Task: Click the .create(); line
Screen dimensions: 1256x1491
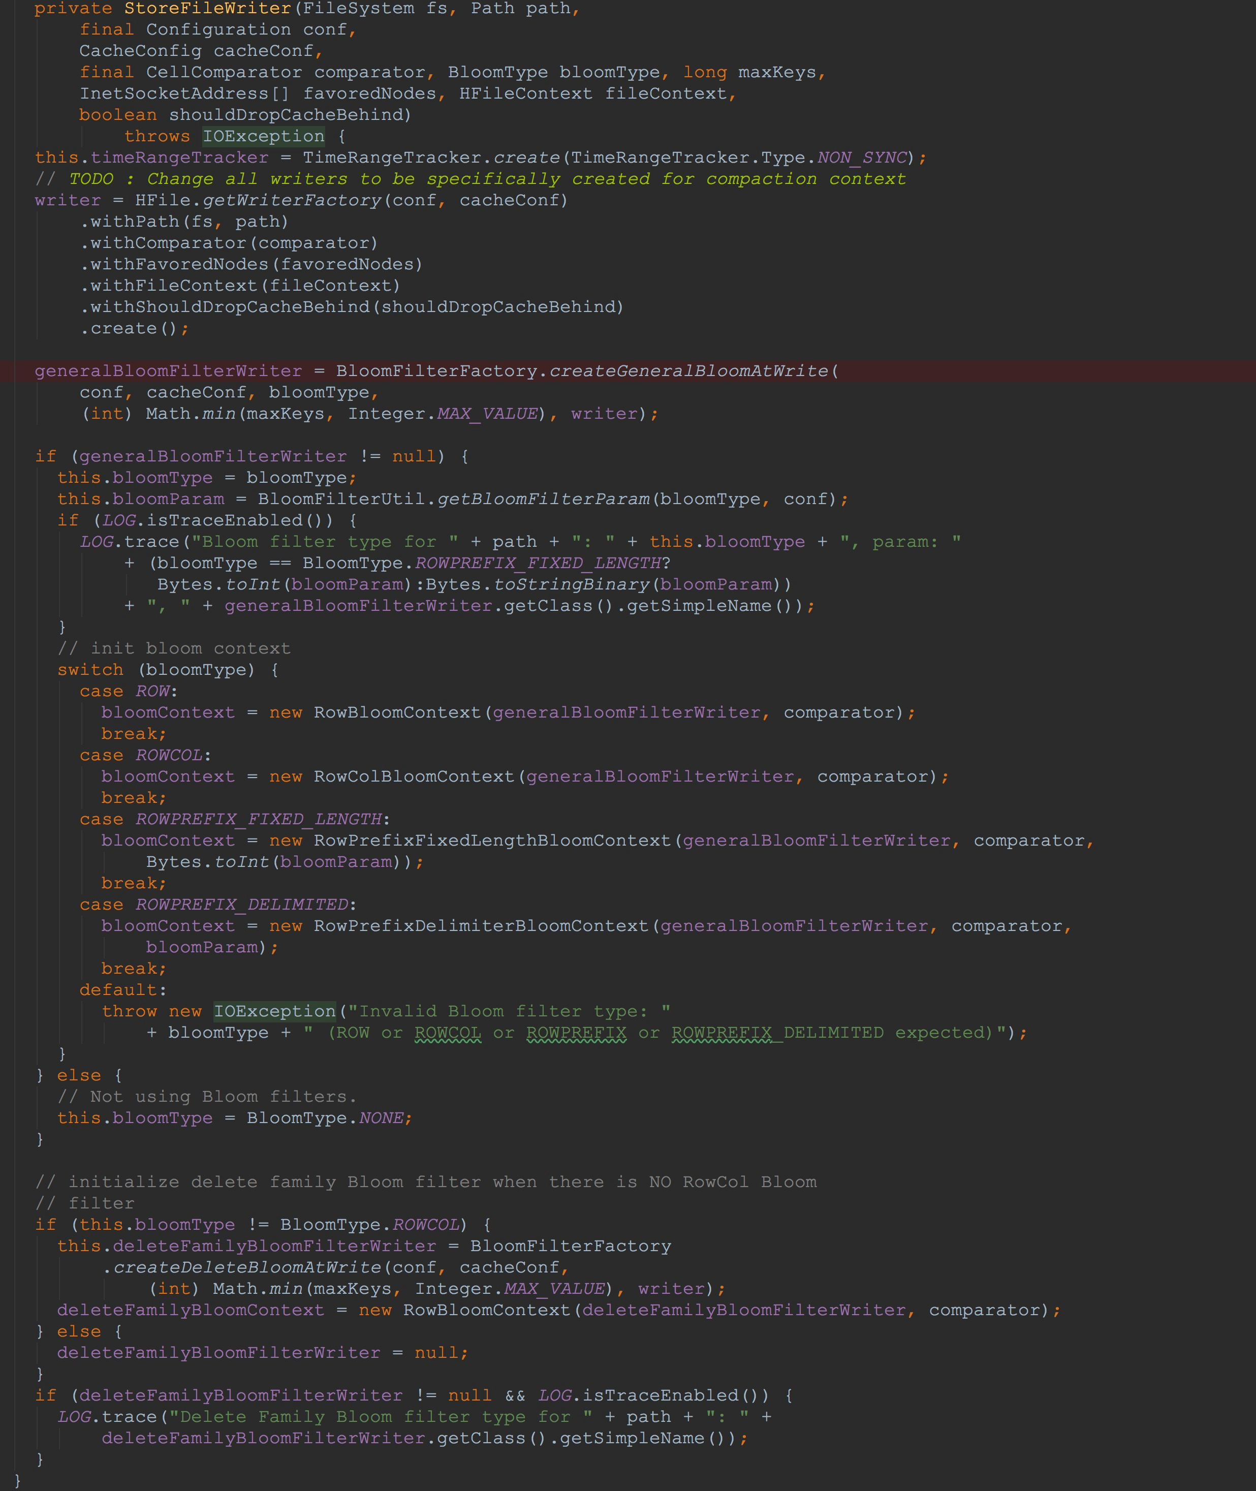Action: click(x=135, y=328)
